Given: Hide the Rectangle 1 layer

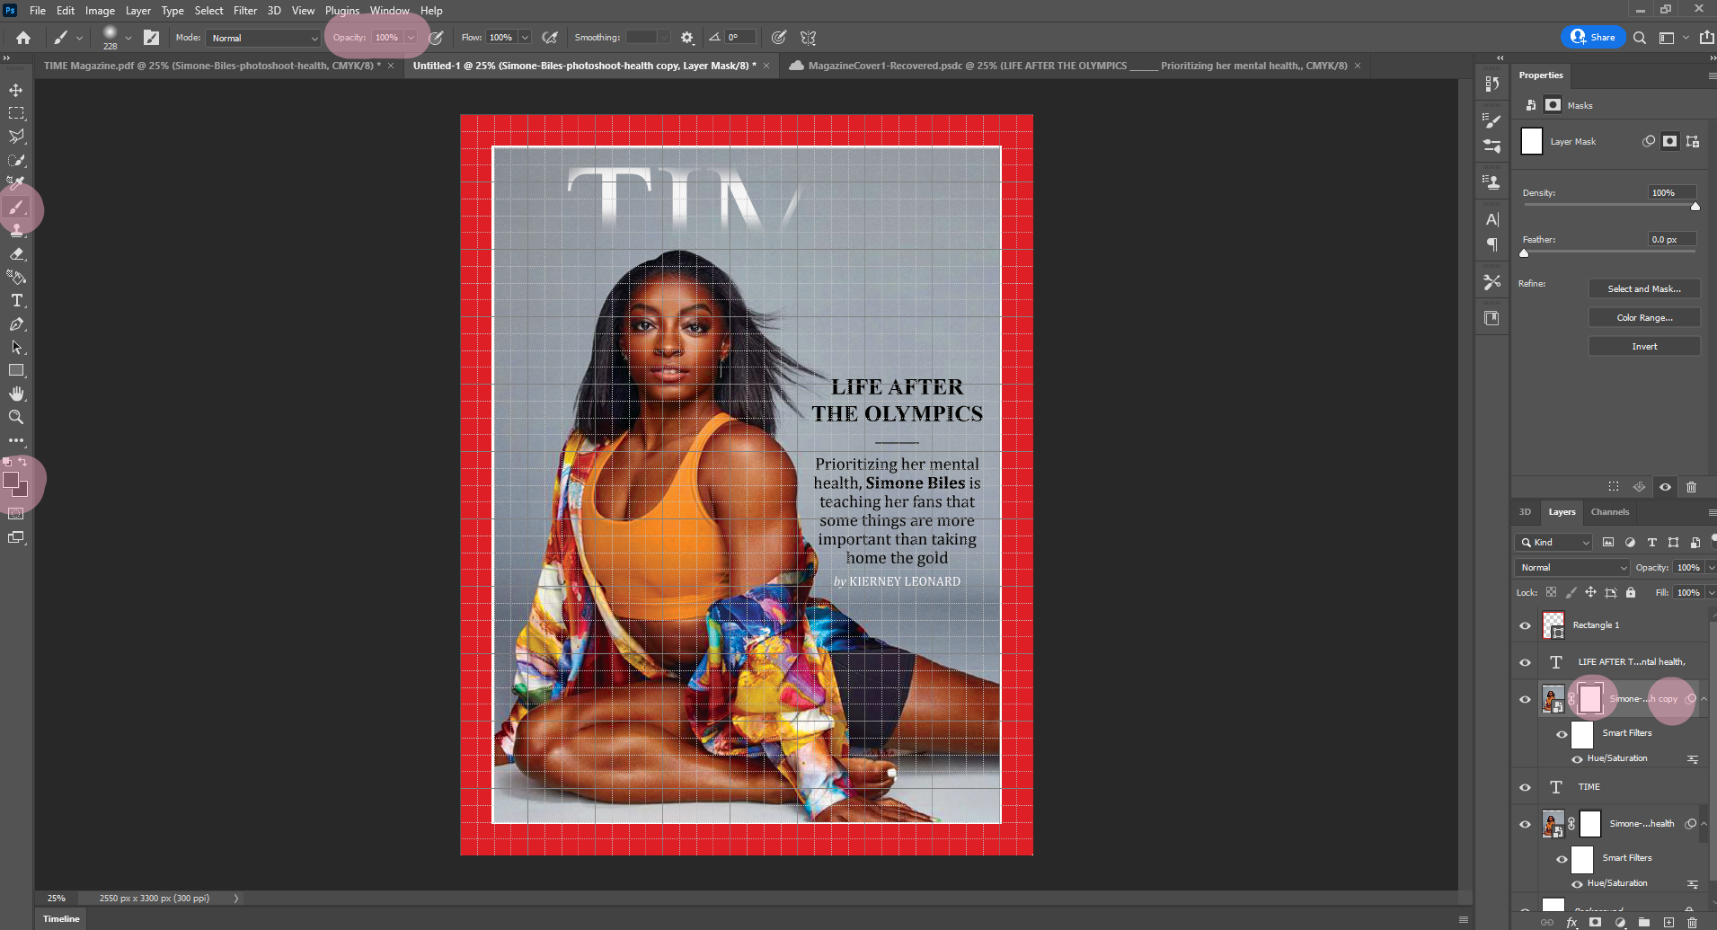Looking at the screenshot, I should tap(1525, 625).
